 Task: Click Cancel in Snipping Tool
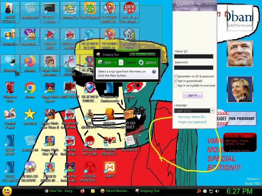(x=127, y=63)
